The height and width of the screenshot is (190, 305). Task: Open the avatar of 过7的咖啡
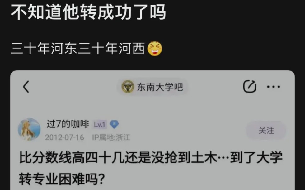pos(29,129)
